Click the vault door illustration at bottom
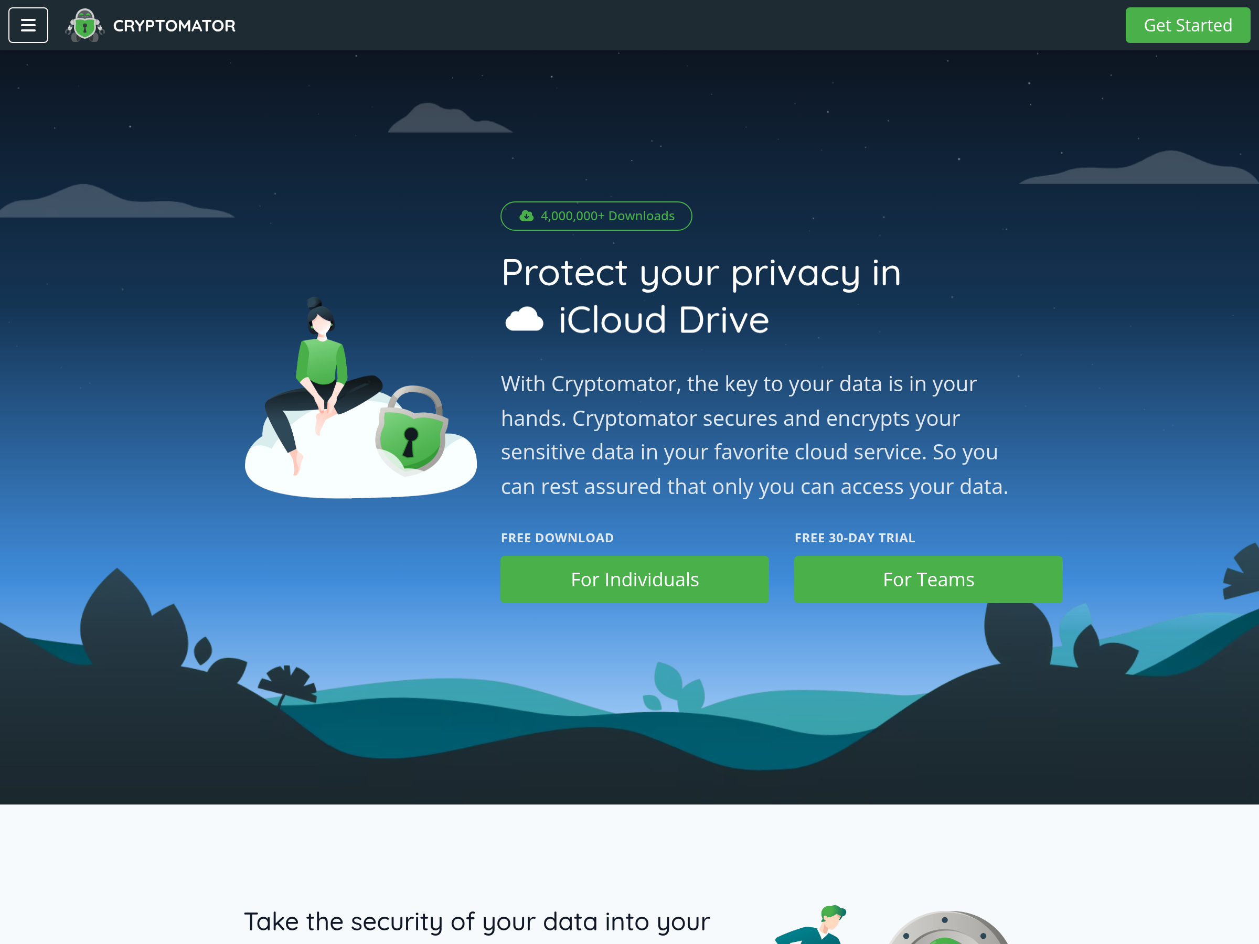The height and width of the screenshot is (944, 1259). 947,930
